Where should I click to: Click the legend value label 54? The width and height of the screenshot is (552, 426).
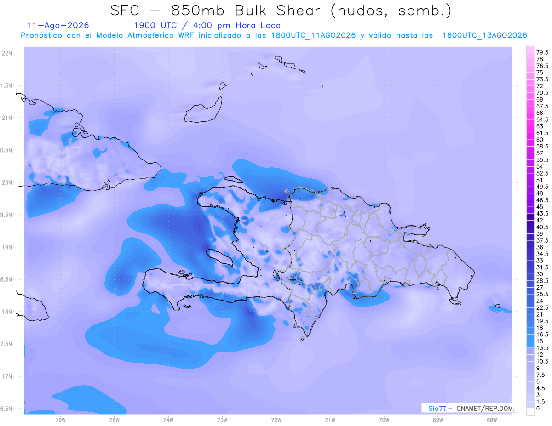(x=540, y=166)
